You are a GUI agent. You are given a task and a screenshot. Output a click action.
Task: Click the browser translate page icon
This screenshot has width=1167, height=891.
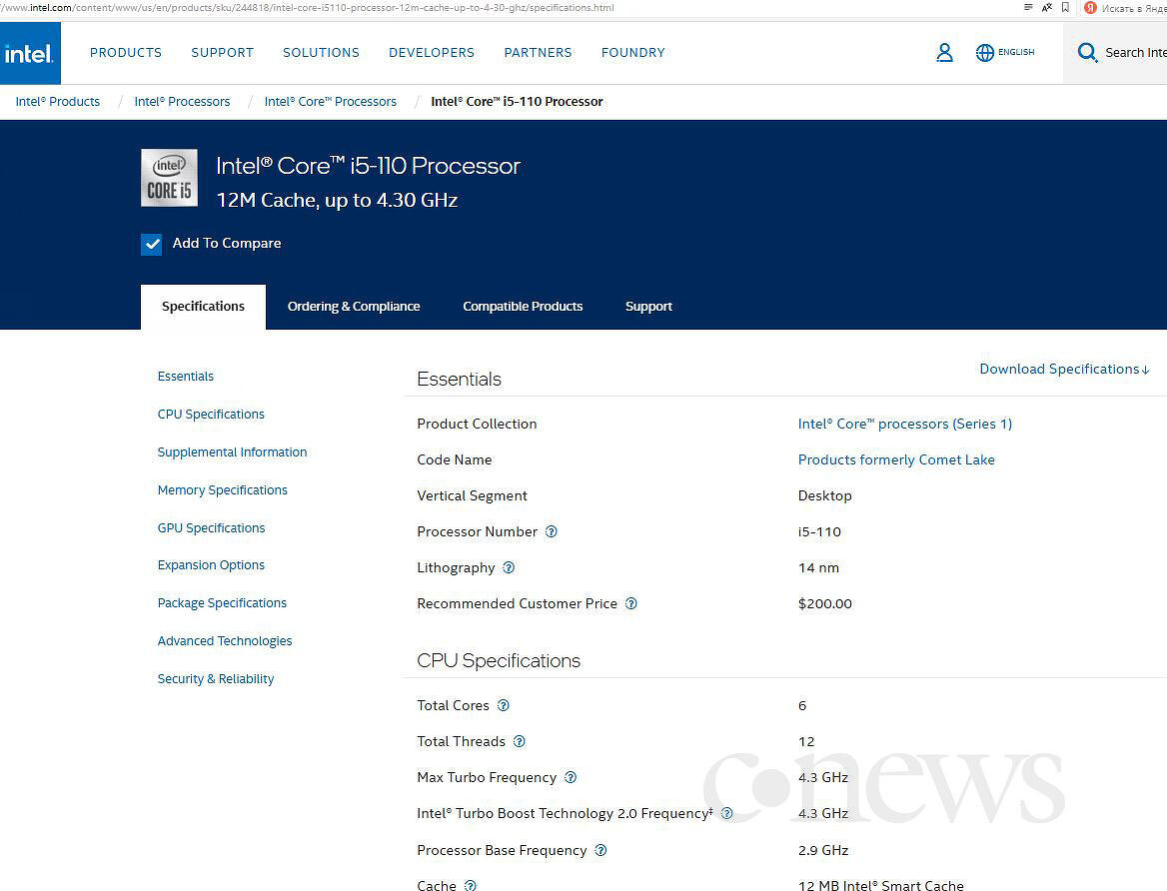(x=1047, y=7)
